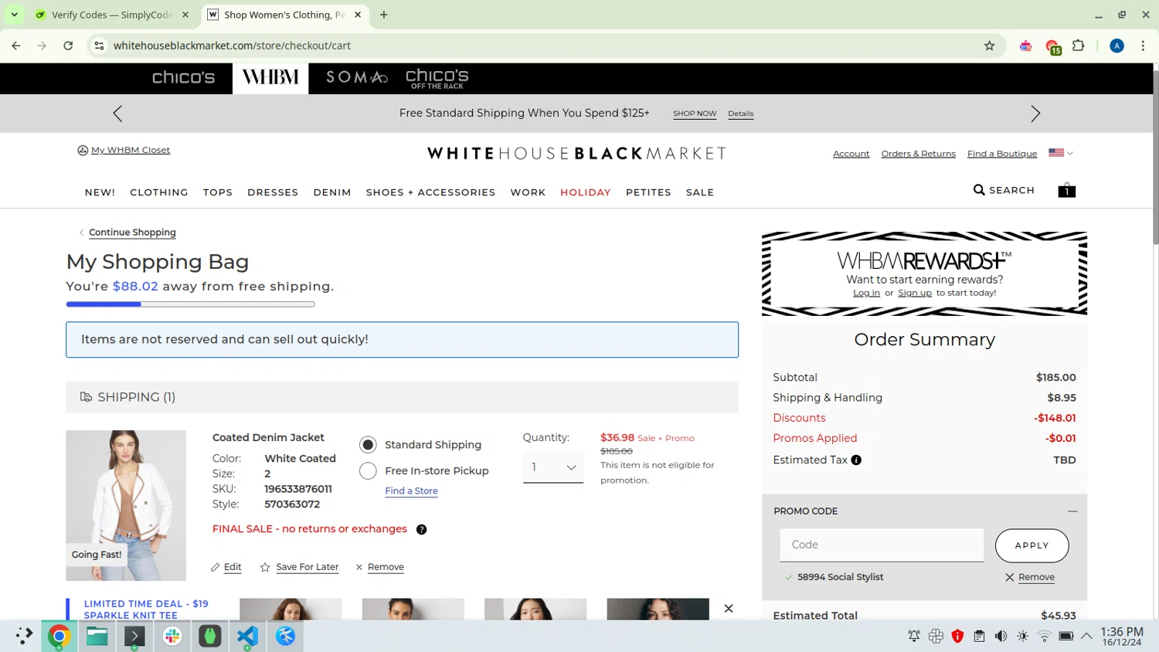Open the Quantity dropdown
The width and height of the screenshot is (1159, 652).
(x=553, y=467)
